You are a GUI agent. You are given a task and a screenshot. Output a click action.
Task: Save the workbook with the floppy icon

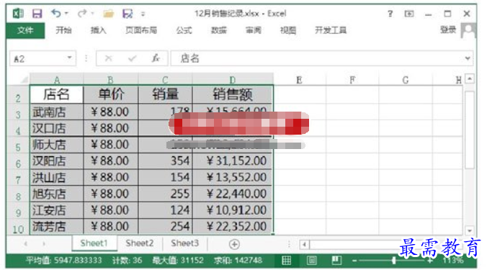point(37,14)
